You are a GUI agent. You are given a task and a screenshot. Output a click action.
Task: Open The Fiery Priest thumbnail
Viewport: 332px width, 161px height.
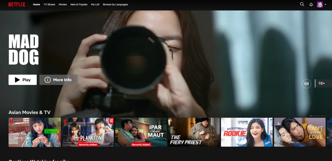[194, 132]
